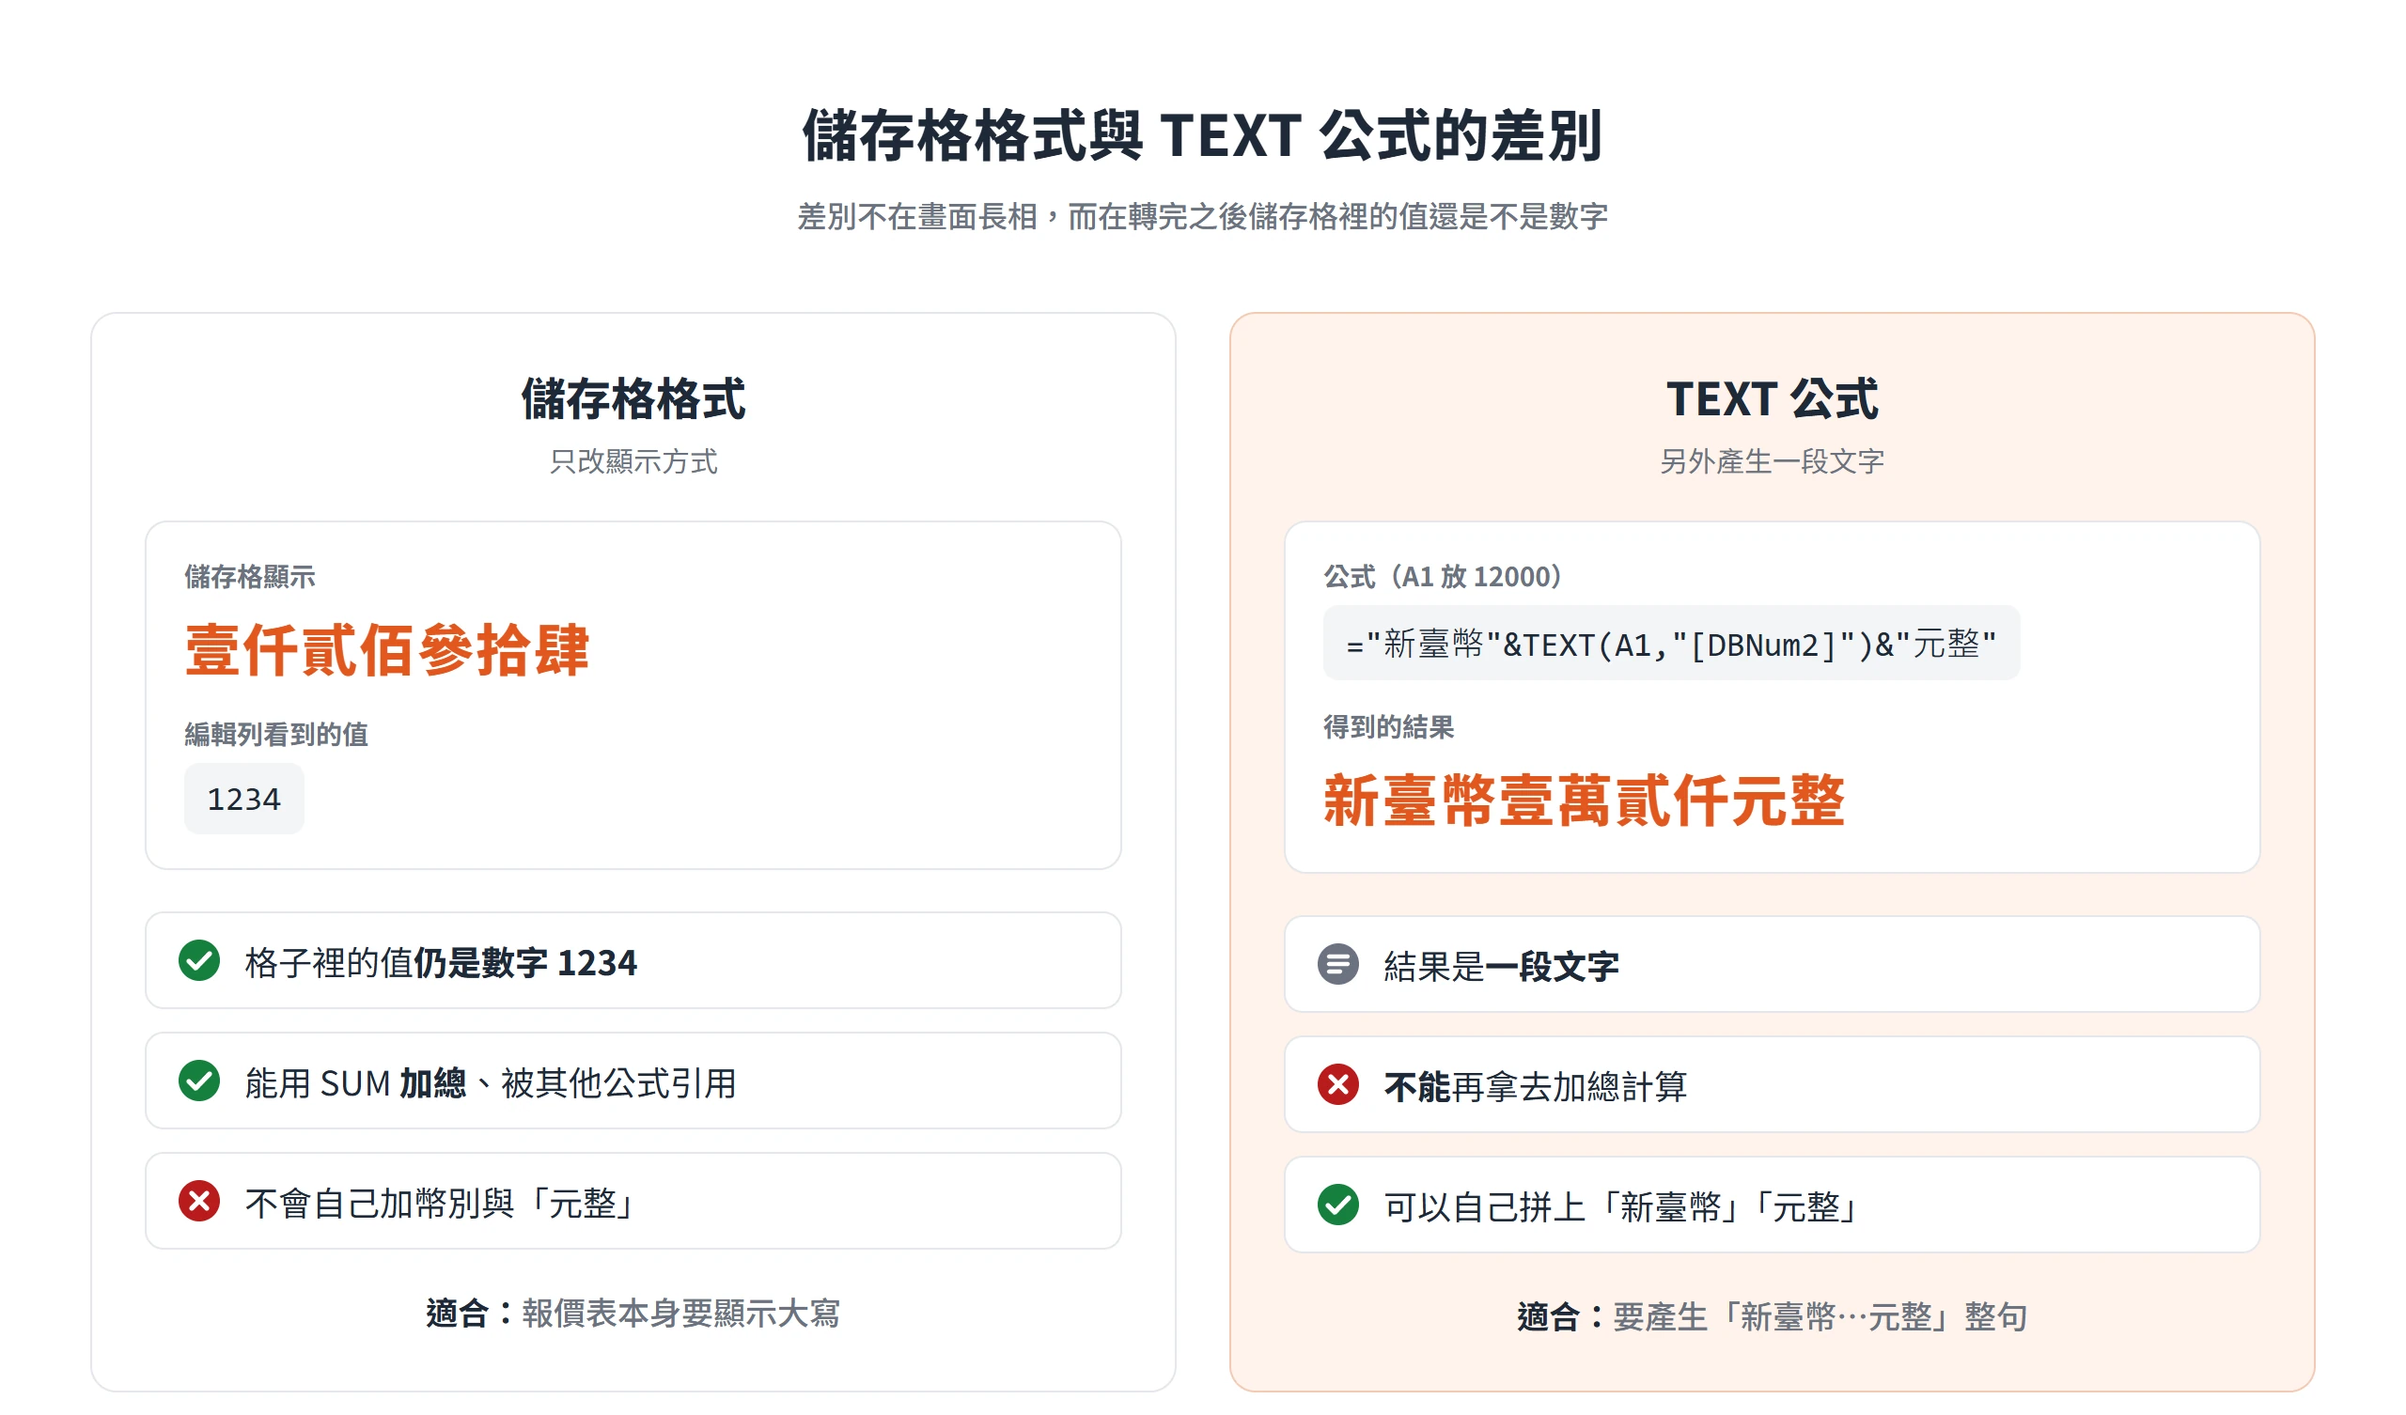Click the text 不能再拿去加總計算
Image resolution: width=2406 pixels, height=1415 pixels.
(x=1537, y=1086)
